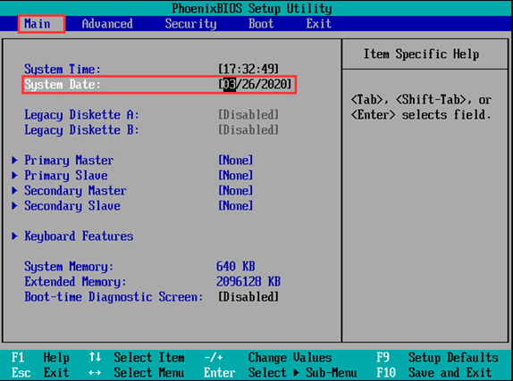Viewport: 513px width, 381px height.
Task: Click the F10 key hint
Action: pos(386,373)
